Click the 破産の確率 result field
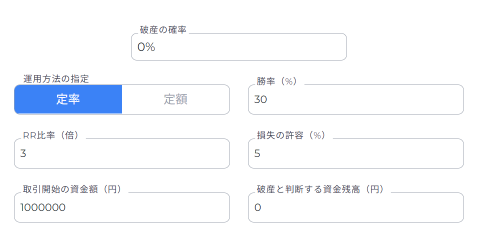This screenshot has height=235, width=480. pyautogui.click(x=238, y=47)
